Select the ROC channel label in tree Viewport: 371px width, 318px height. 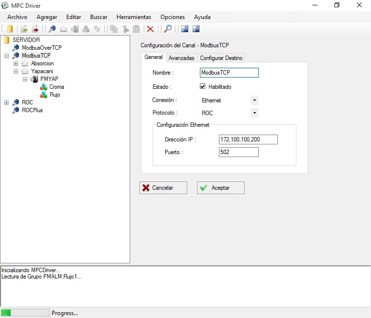pos(27,102)
